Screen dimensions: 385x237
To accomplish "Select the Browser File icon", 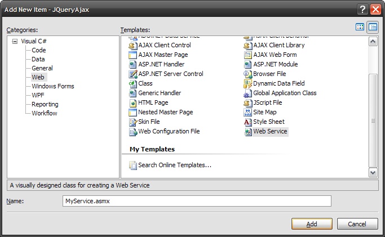I will click(x=248, y=74).
